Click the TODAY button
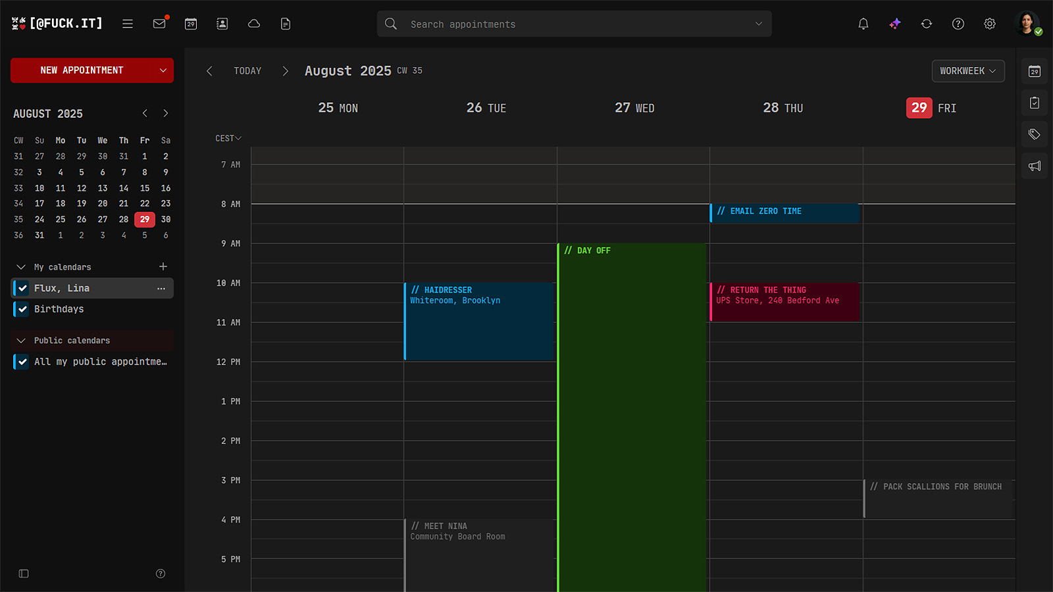 (247, 71)
